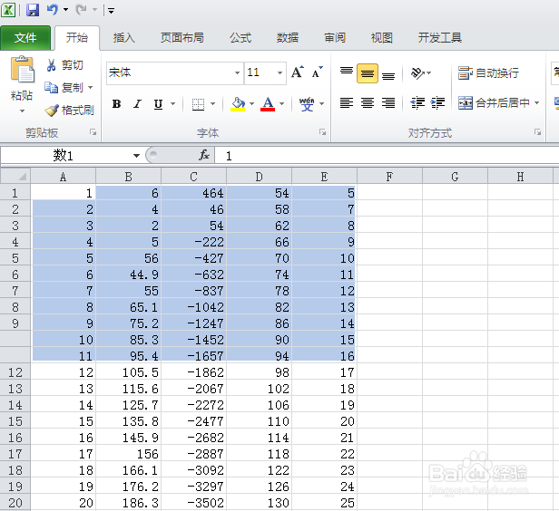Switch to the 公式 tab
Image resolution: width=559 pixels, height=511 pixels.
click(x=240, y=38)
